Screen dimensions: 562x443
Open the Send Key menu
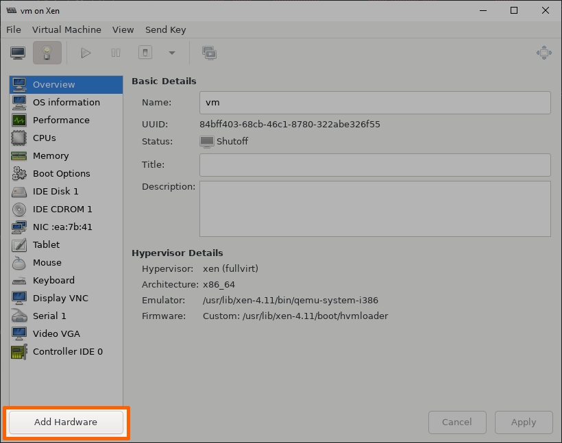[165, 29]
